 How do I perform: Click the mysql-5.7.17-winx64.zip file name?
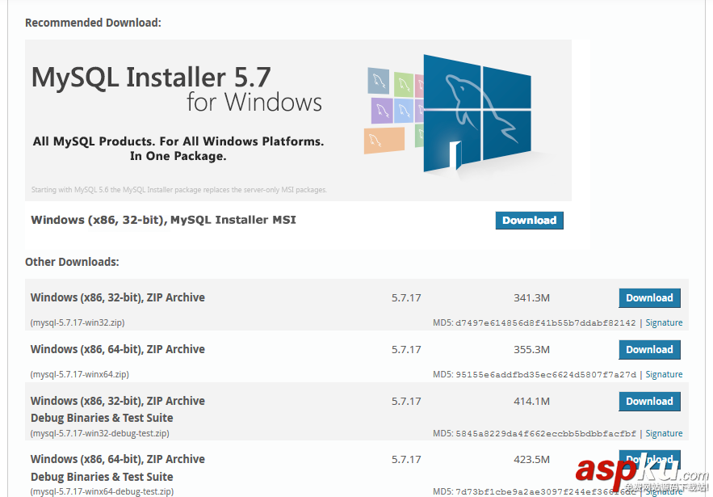80,375
